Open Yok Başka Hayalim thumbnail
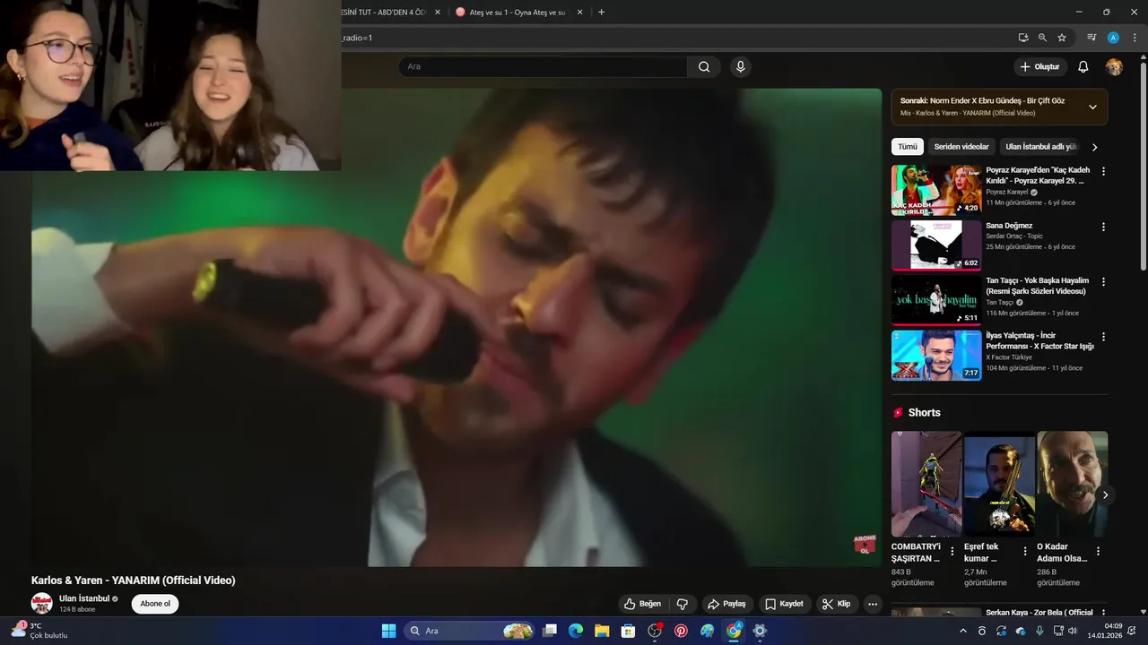 pos(936,300)
